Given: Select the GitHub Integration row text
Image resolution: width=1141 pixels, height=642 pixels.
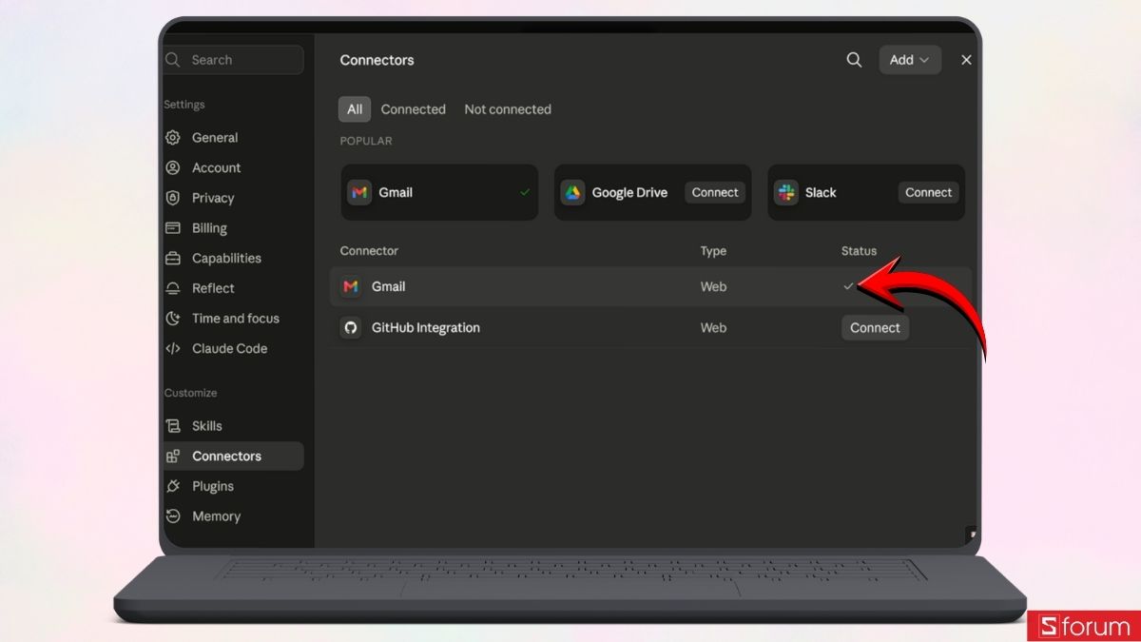Looking at the screenshot, I should (x=426, y=327).
